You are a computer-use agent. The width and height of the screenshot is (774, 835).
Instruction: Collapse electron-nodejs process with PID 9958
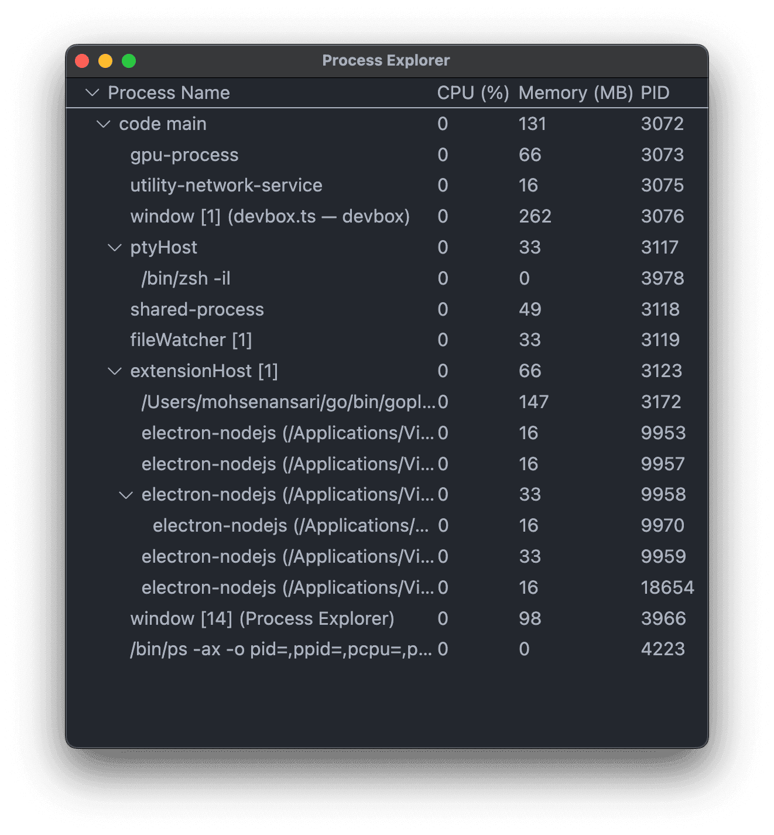click(126, 495)
